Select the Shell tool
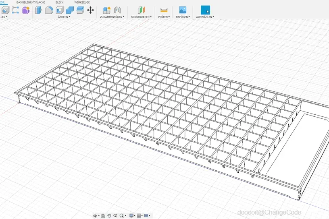The width and height of the screenshot is (329, 219). [x=60, y=10]
